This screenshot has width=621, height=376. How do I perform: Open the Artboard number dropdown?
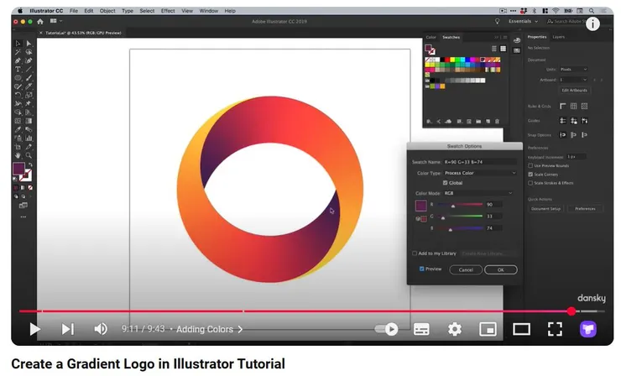[573, 80]
